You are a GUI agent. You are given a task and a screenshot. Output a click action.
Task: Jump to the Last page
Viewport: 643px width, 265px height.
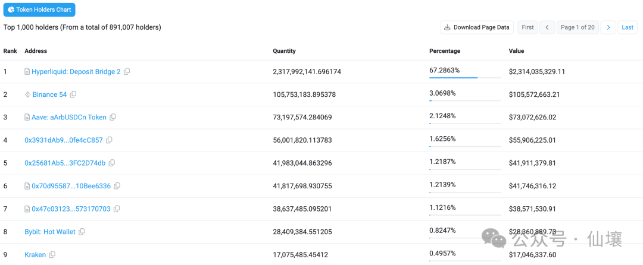[628, 27]
